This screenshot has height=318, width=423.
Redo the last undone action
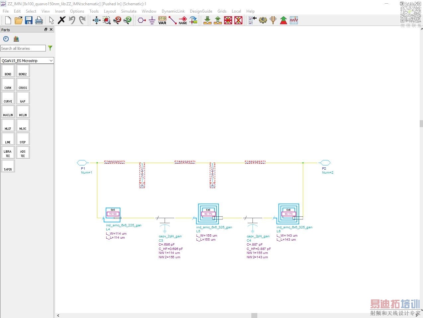tap(82, 20)
